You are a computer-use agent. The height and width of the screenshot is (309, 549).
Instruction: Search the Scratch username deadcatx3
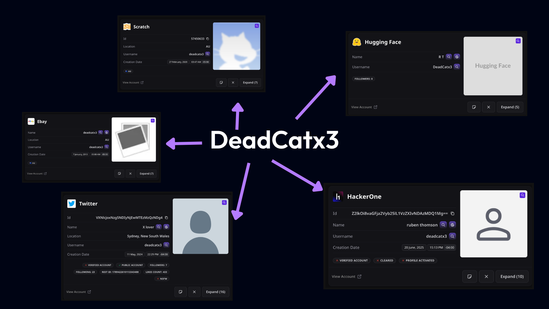pyautogui.click(x=208, y=54)
